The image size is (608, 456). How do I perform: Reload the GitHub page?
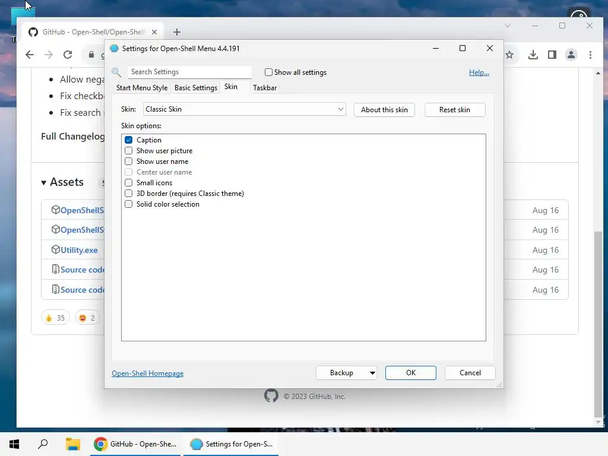point(68,55)
